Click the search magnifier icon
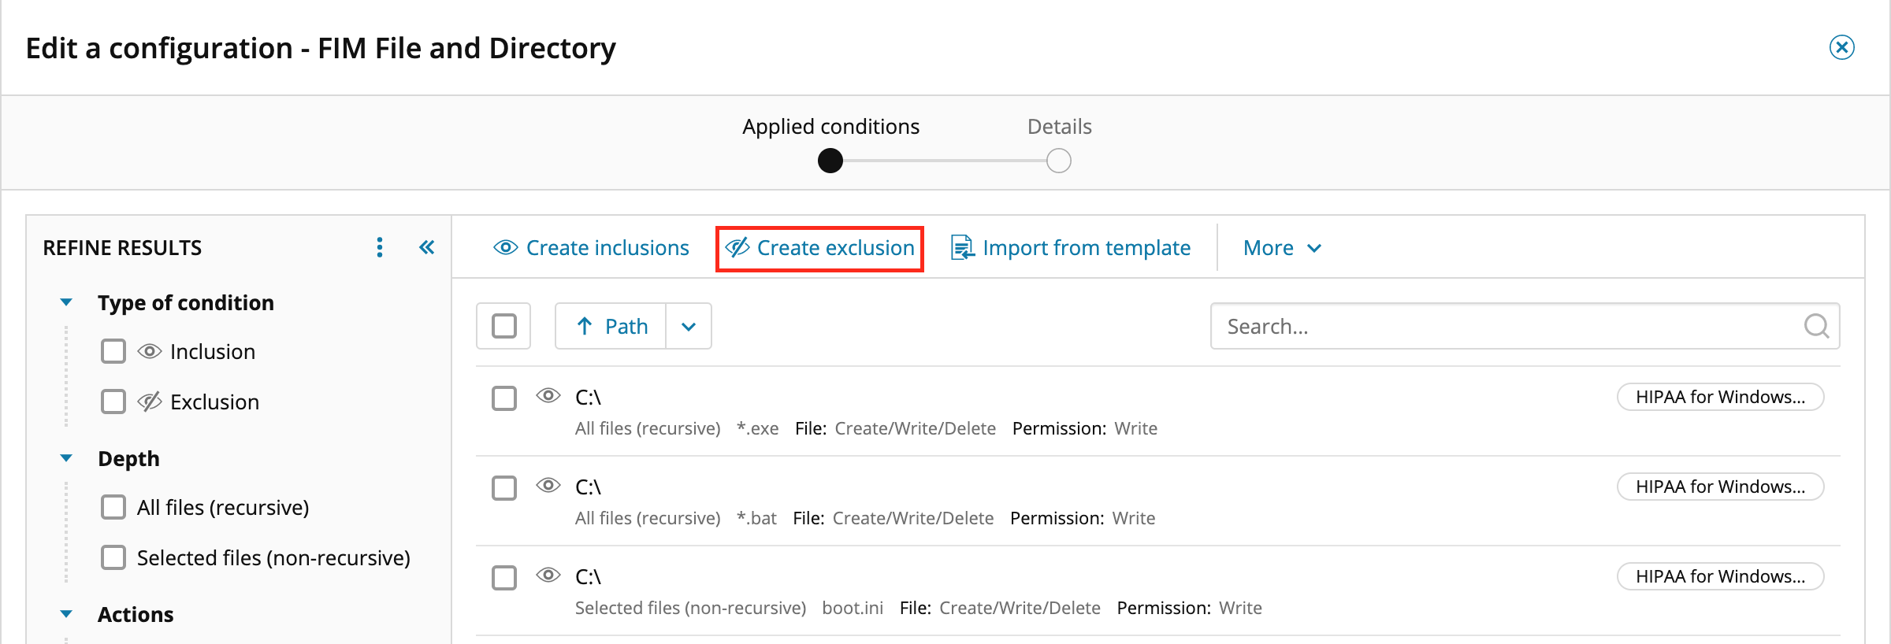This screenshot has height=644, width=1891. click(x=1815, y=326)
